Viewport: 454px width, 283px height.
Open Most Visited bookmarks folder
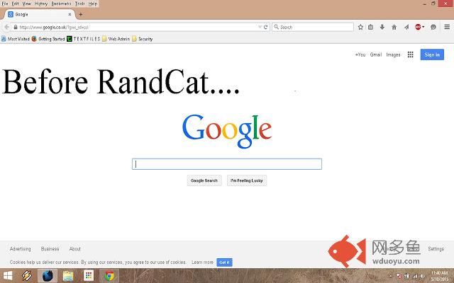16,39
